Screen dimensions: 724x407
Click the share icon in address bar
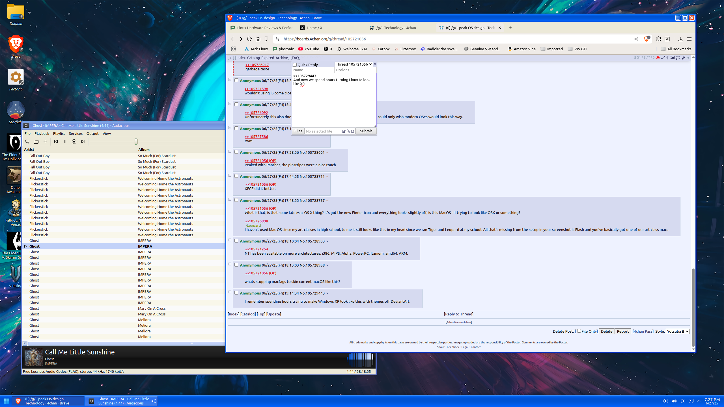[x=636, y=39]
